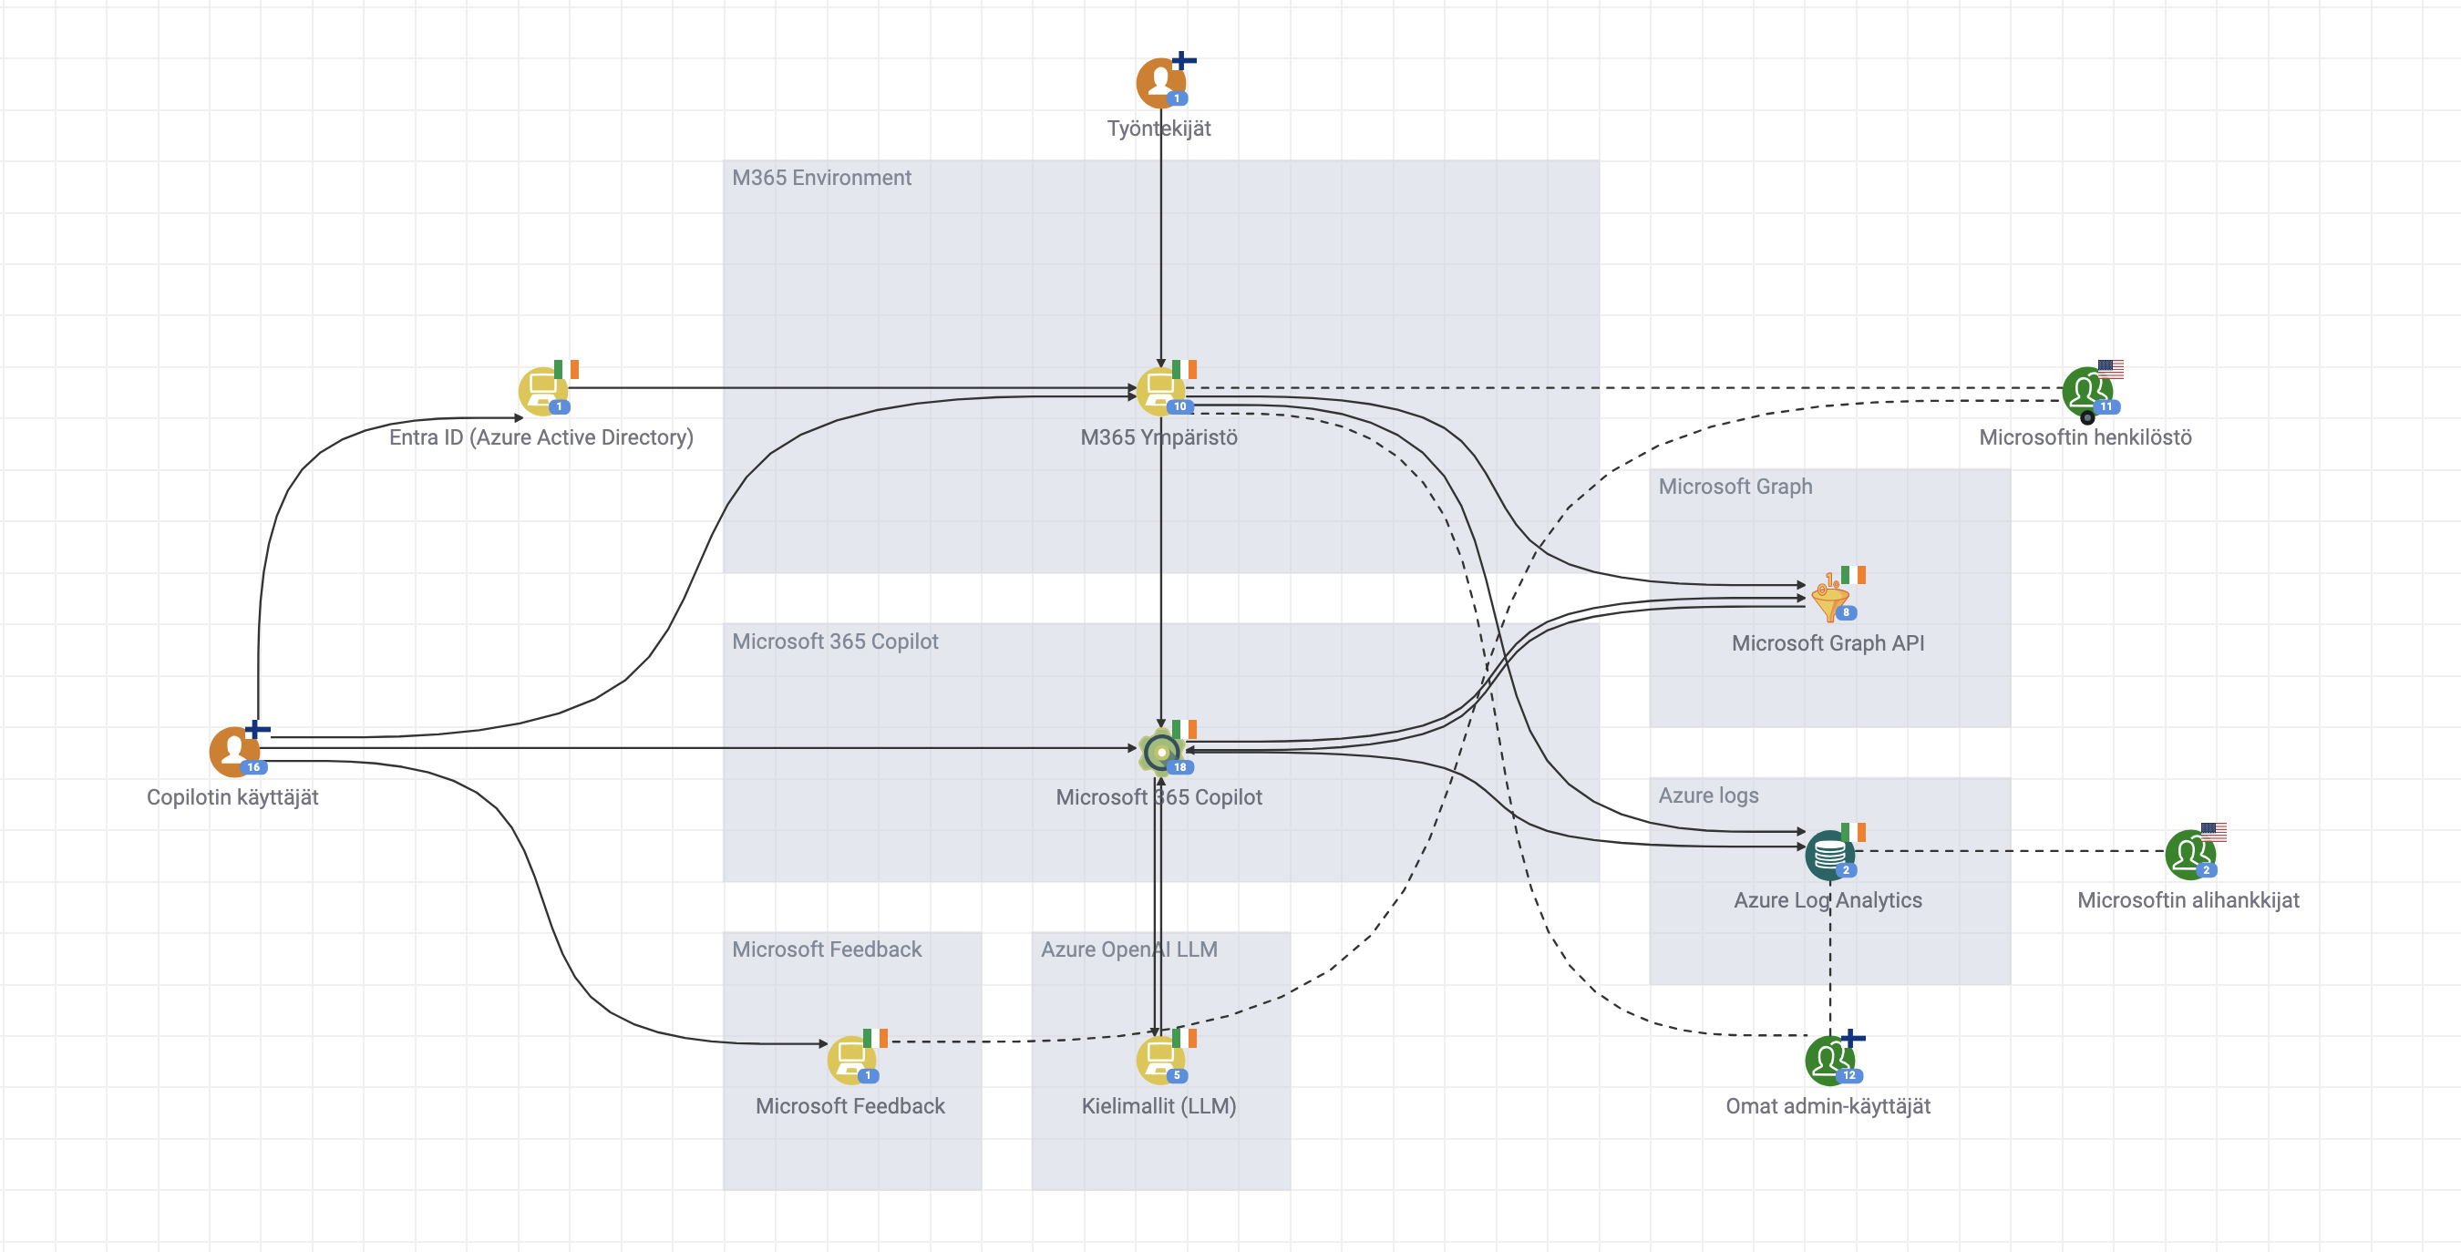The image size is (2461, 1252).
Task: Select the Microsoft Graph group label
Action: click(x=1734, y=486)
